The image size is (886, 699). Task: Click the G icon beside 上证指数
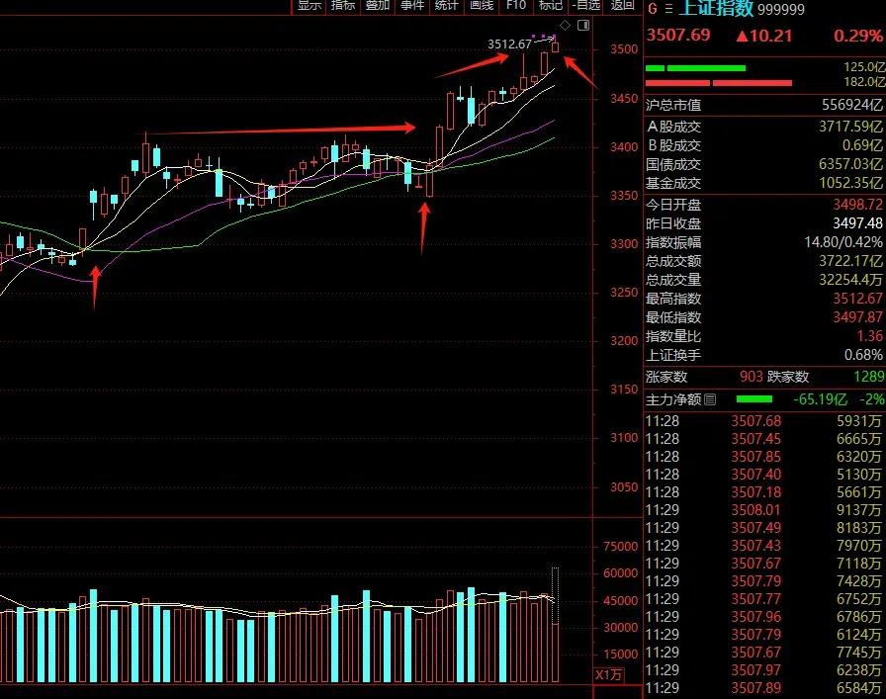[653, 9]
